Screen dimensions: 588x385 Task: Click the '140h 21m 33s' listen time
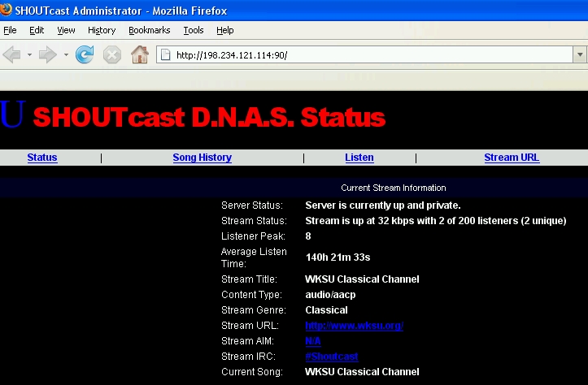click(338, 257)
